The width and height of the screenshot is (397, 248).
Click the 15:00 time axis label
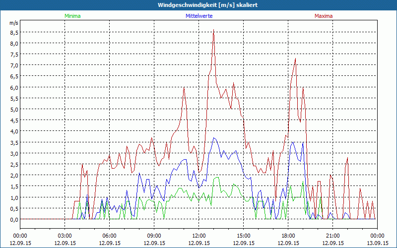point(243,236)
